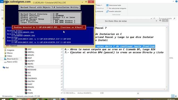Click down chevron below the file list
The height and width of the screenshot is (100, 178).
click(138, 93)
